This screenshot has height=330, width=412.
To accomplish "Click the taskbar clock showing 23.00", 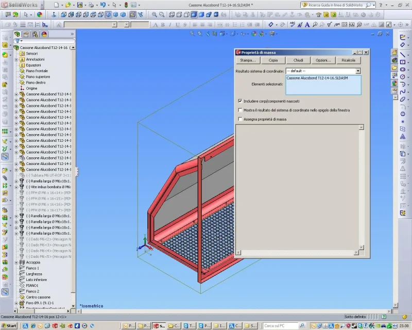I will (x=404, y=326).
